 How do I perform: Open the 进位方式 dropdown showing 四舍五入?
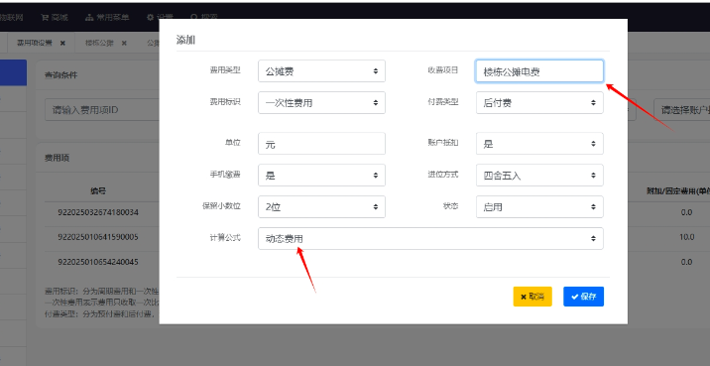(539, 176)
